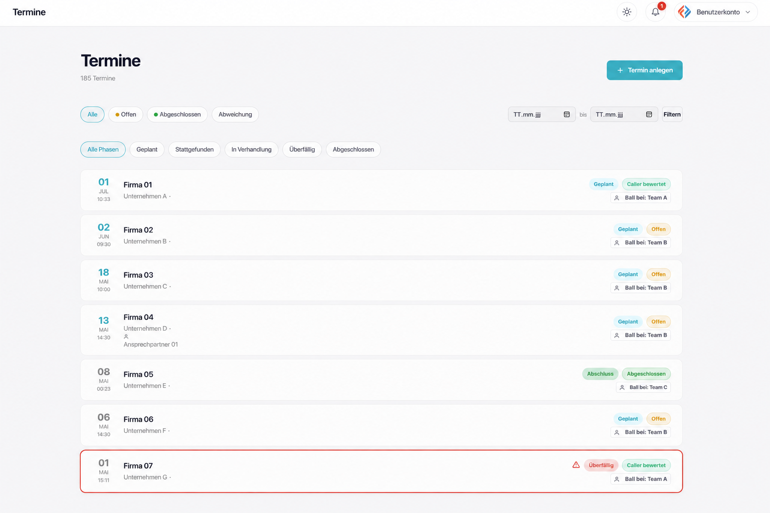Filter by Offen status
770x513 pixels.
[126, 114]
